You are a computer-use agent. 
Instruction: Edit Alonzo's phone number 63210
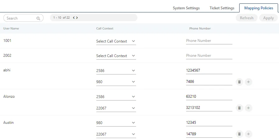[x=209, y=96]
